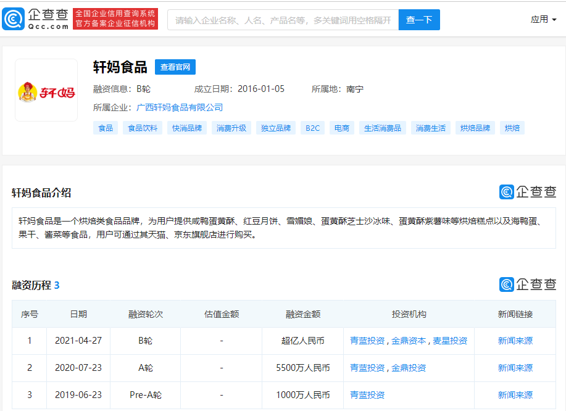Click the 查看官网 button
This screenshot has width=566, height=411.
175,67
